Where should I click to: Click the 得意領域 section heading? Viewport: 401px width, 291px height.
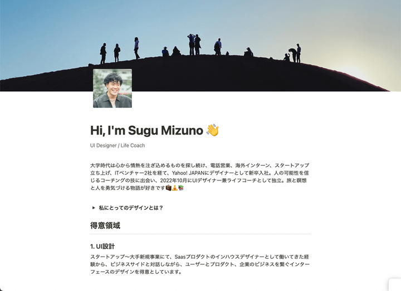coord(105,225)
